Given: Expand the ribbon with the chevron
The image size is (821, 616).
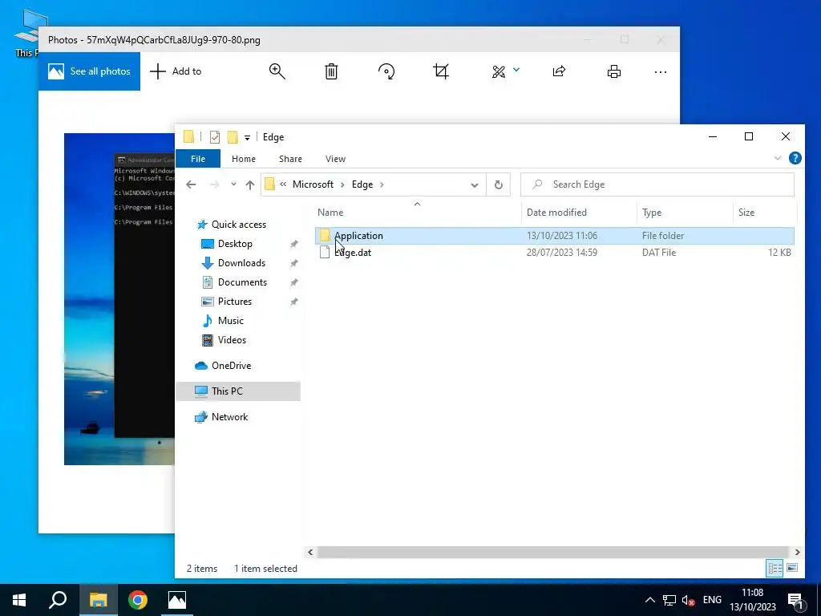Looking at the screenshot, I should tap(778, 158).
